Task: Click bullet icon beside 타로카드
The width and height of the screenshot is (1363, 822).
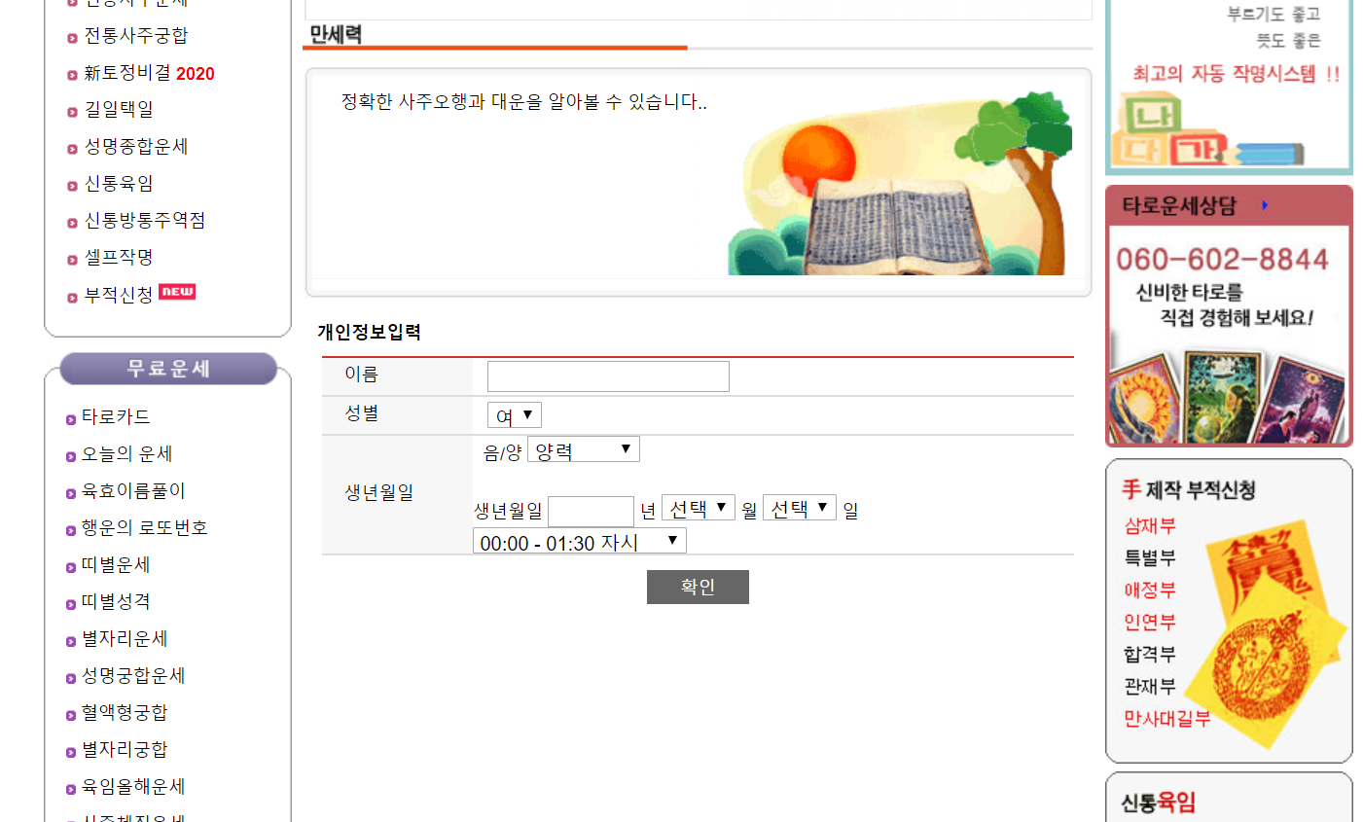Action: pyautogui.click(x=71, y=420)
